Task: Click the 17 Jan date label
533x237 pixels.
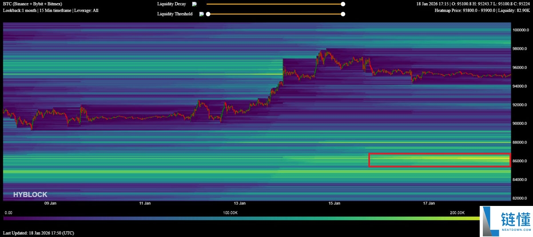Action: pos(429,204)
